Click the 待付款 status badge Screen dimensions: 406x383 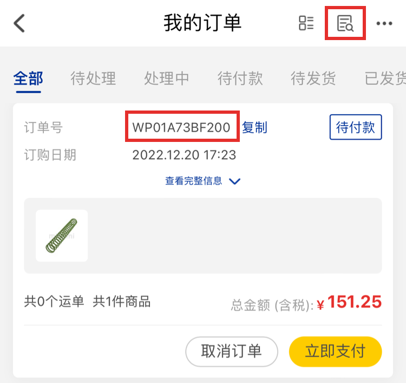[x=356, y=127]
